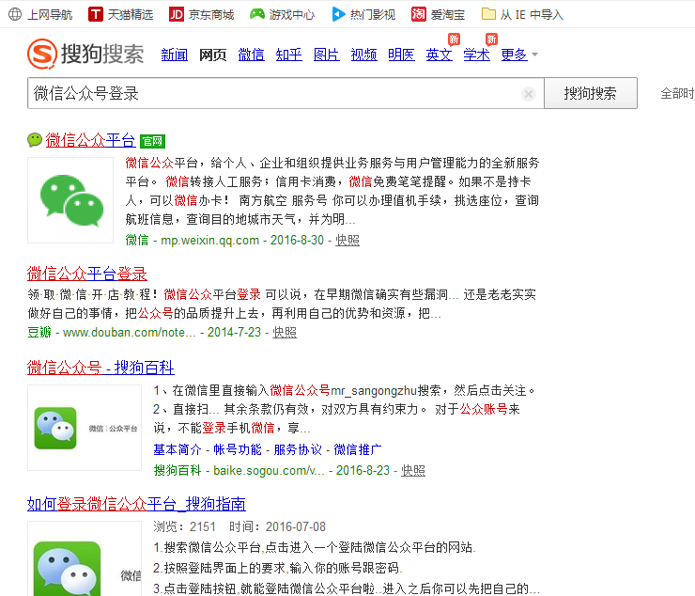
Task: Click the www.douban.com/note URL text
Action: tap(129, 333)
